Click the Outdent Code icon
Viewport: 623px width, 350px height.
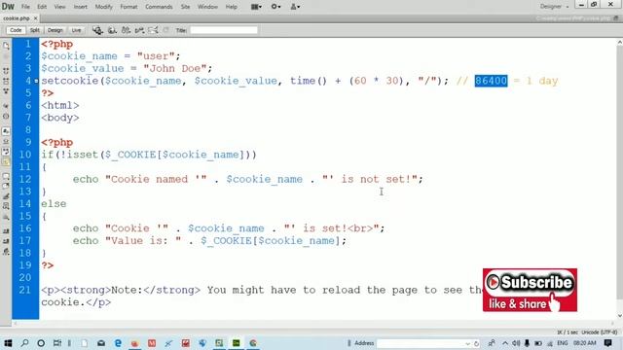point(6,241)
